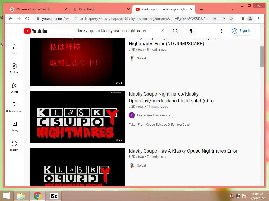The width and height of the screenshot is (269, 201).
Task: Close the YouTube tab
Action: point(191,10)
